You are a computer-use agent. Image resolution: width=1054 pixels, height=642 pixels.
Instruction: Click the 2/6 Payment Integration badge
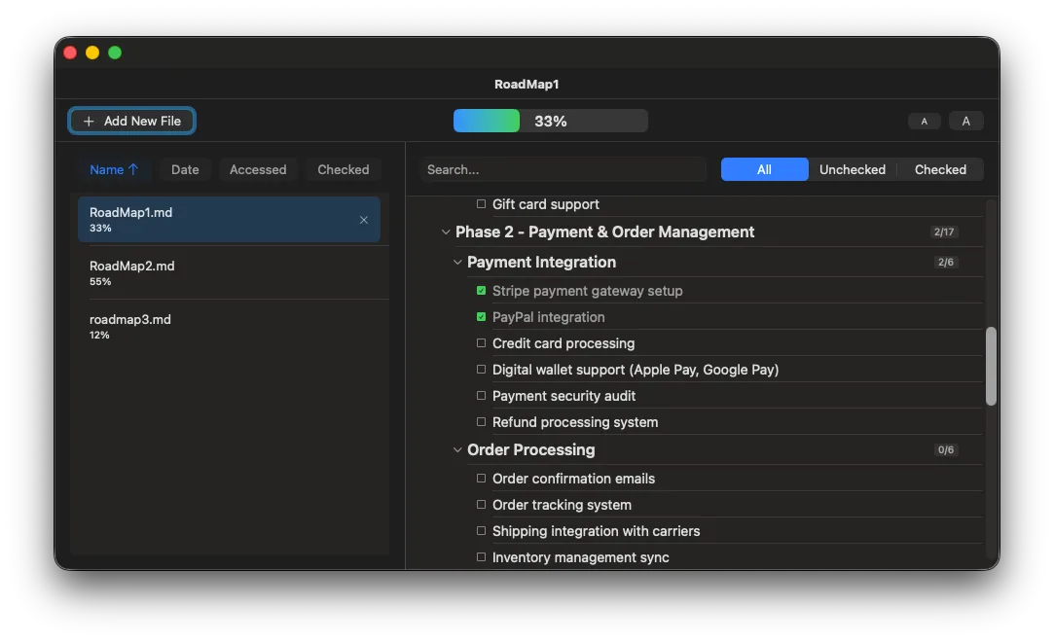(x=946, y=262)
